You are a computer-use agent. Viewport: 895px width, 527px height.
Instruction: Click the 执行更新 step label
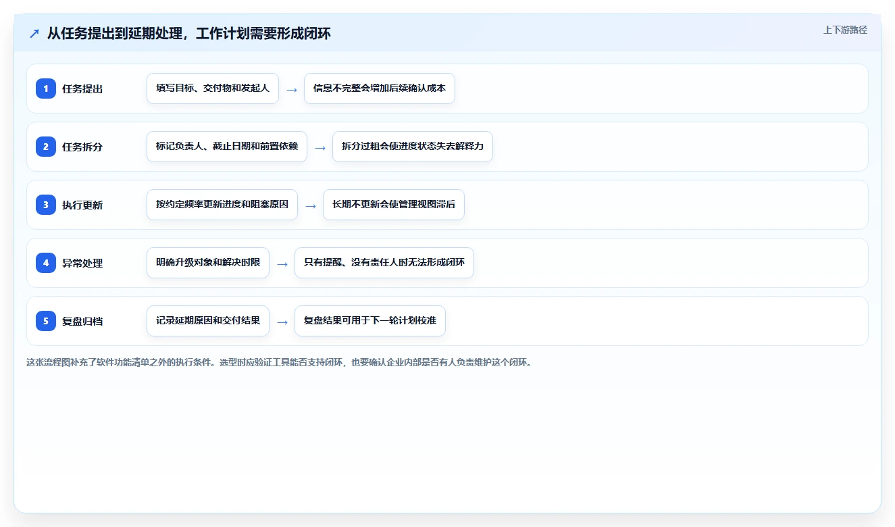pyautogui.click(x=82, y=205)
